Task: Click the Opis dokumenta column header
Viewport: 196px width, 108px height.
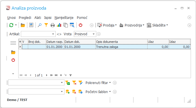Action: [121, 42]
